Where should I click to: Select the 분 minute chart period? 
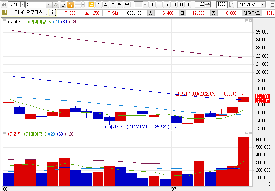(x=113, y=5)
